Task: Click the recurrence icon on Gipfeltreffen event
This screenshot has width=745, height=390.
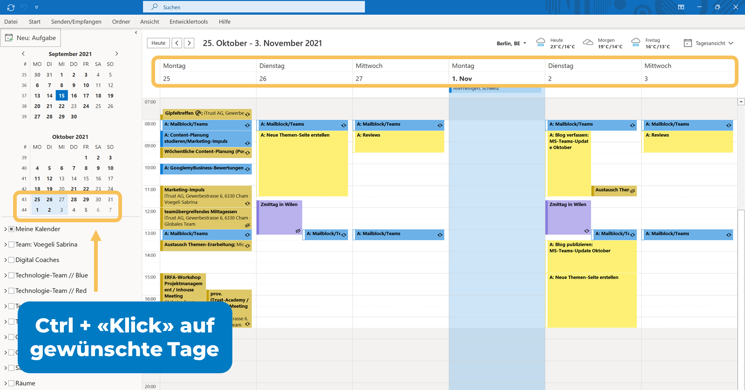Action: click(248, 114)
